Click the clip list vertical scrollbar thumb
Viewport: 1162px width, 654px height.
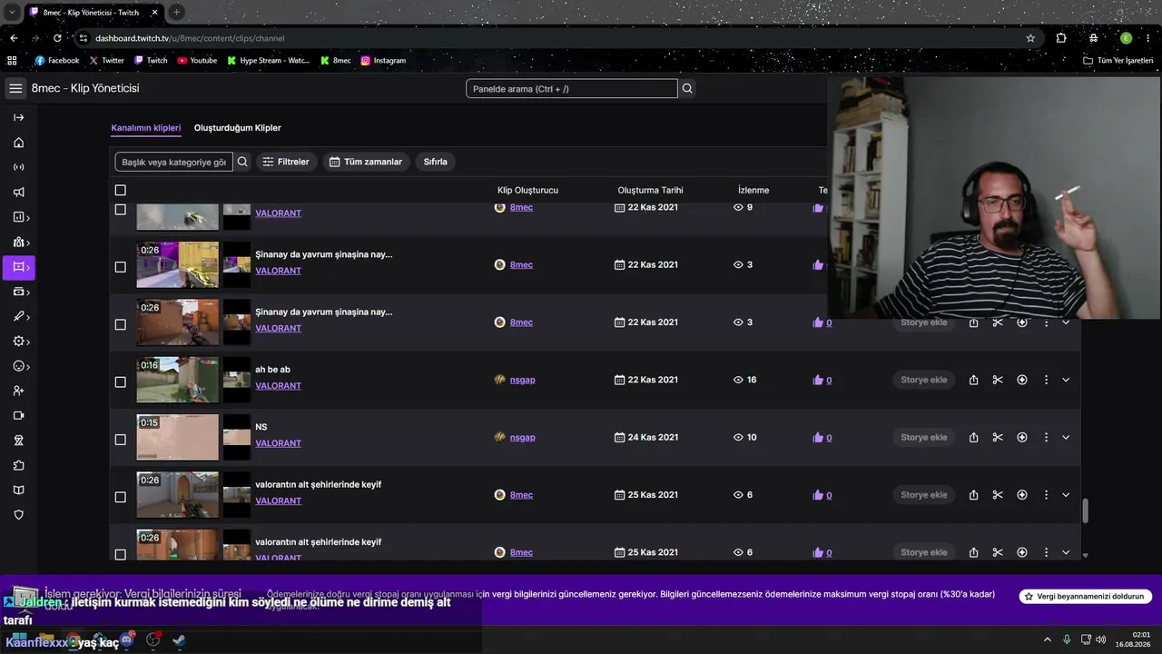point(1085,510)
